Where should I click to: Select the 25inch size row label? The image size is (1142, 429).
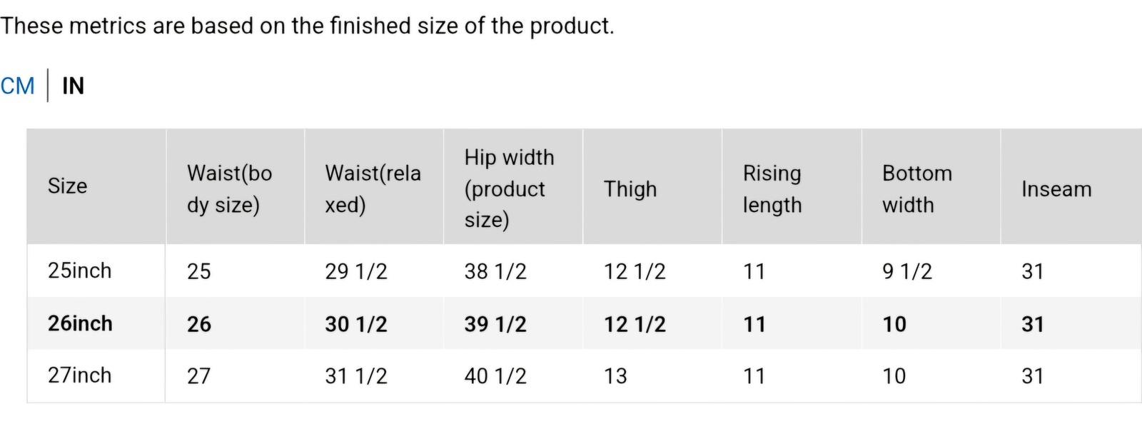tap(80, 271)
